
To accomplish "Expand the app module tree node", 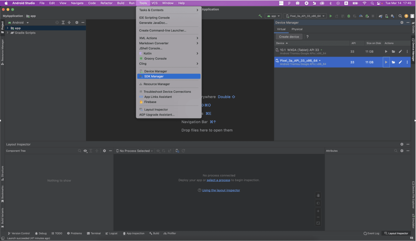I will 8,28.
